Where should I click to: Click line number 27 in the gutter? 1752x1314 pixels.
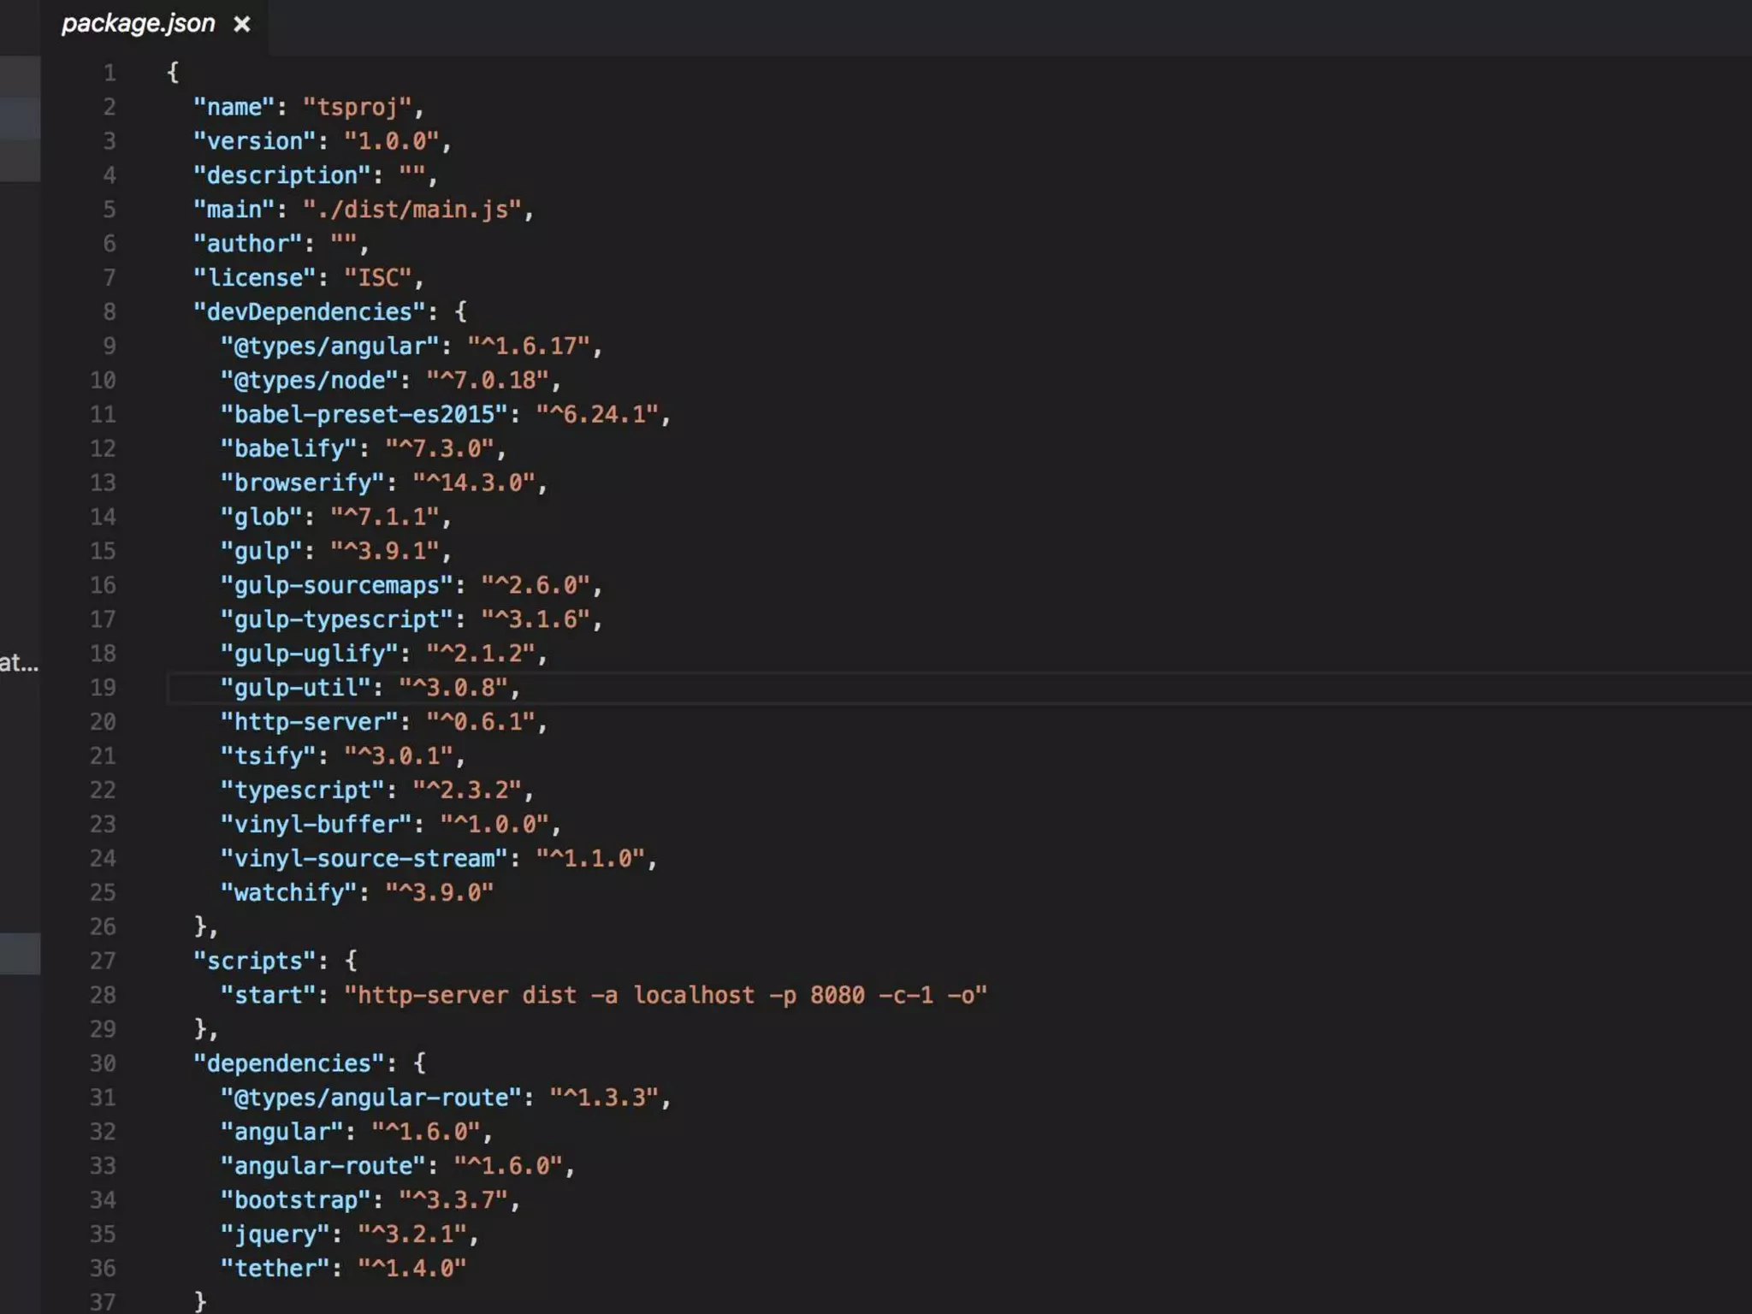(x=103, y=961)
